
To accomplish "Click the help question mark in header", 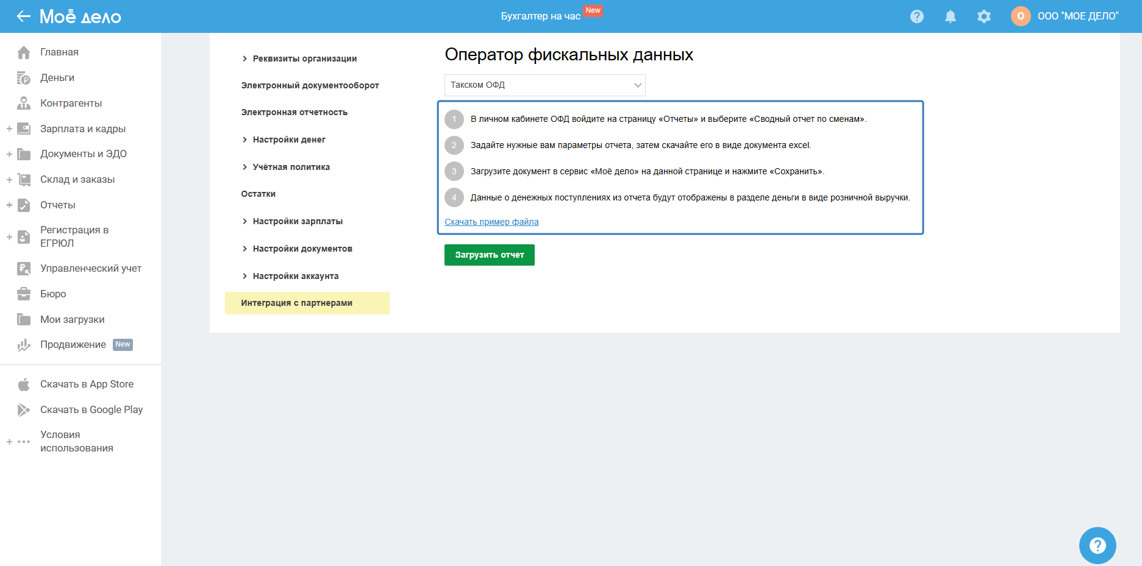I will click(x=916, y=16).
